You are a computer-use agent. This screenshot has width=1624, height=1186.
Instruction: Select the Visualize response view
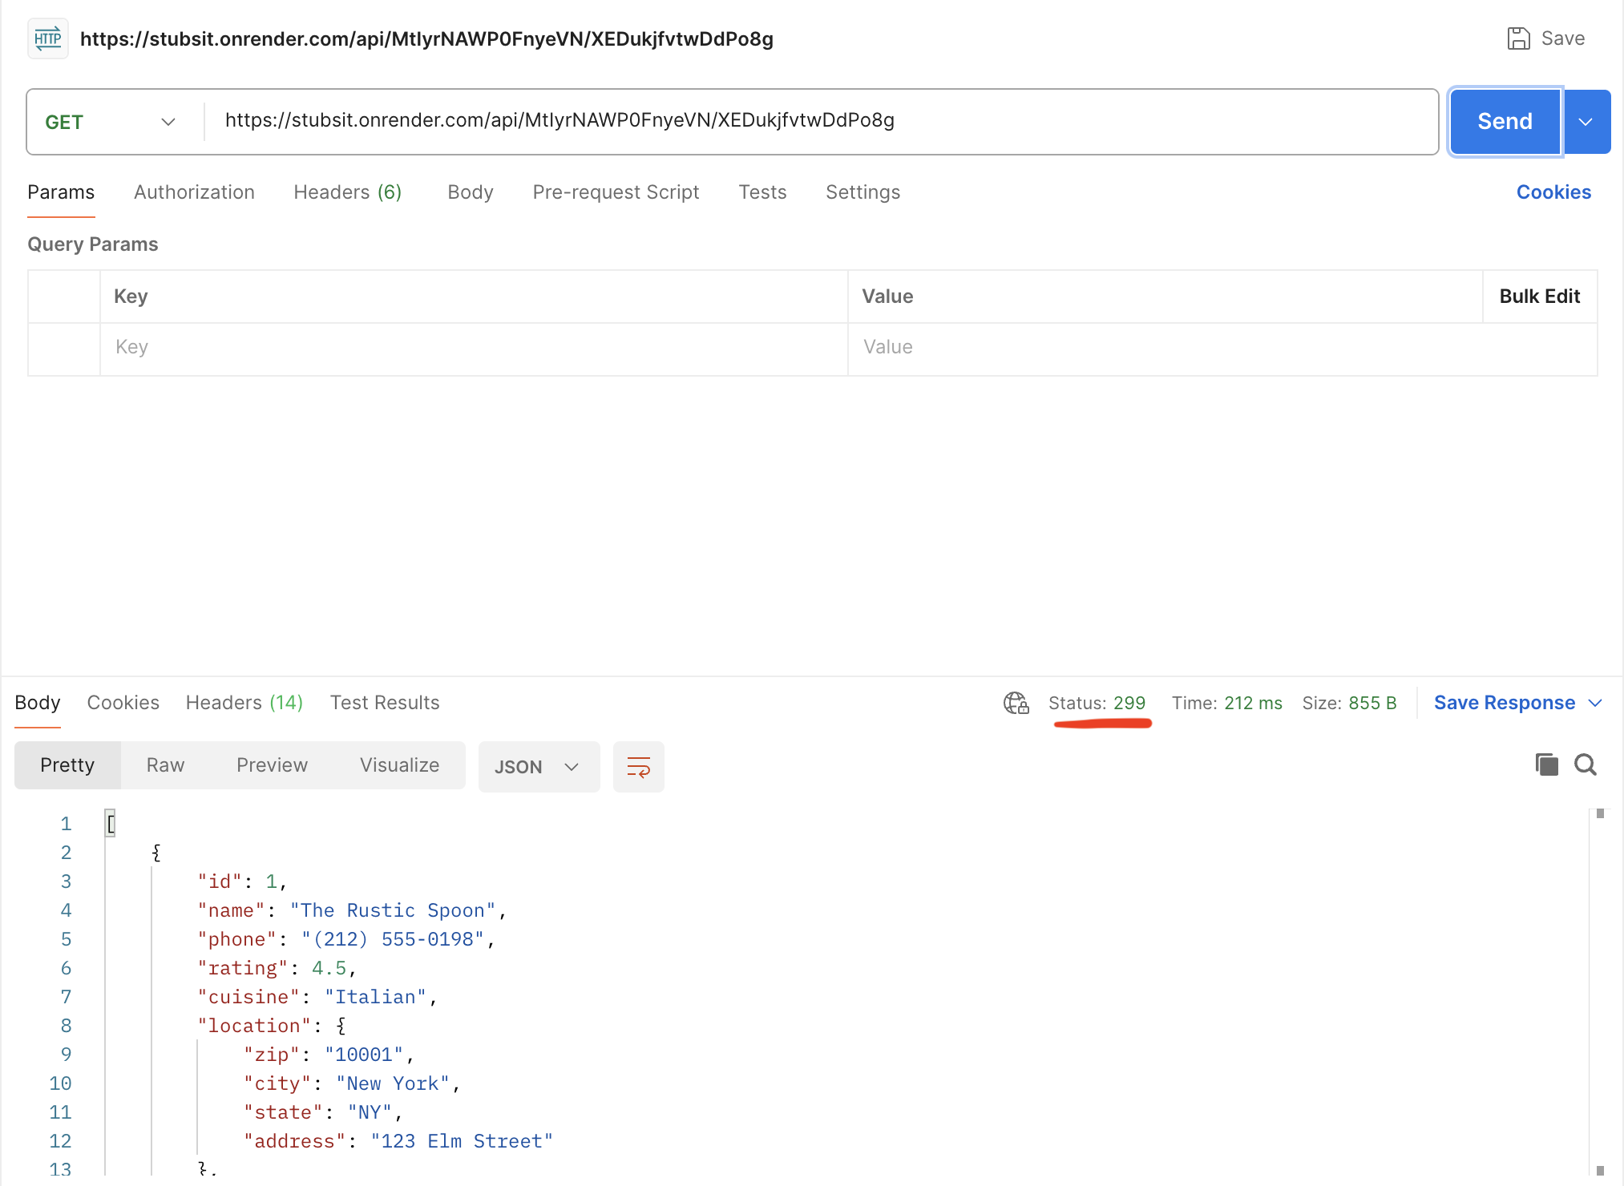399,765
